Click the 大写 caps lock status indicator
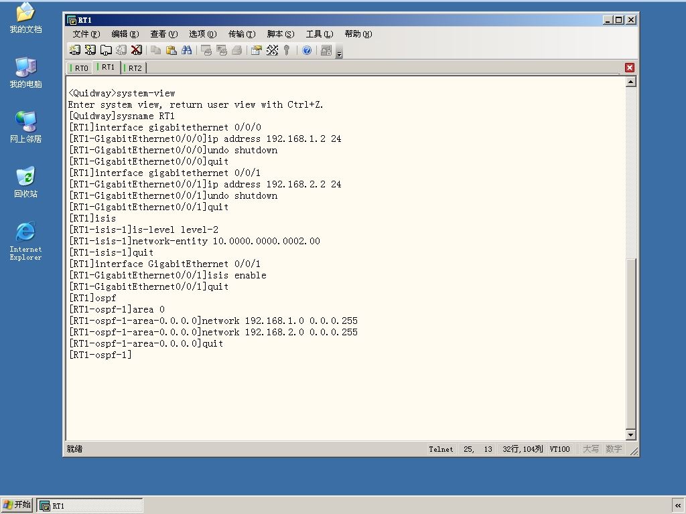This screenshot has width=686, height=514. point(591,449)
